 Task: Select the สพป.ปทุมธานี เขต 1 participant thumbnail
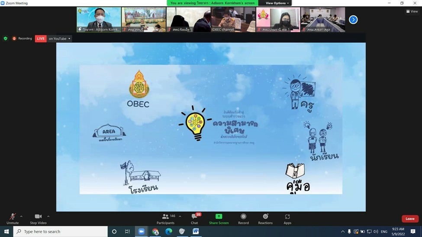click(278, 19)
